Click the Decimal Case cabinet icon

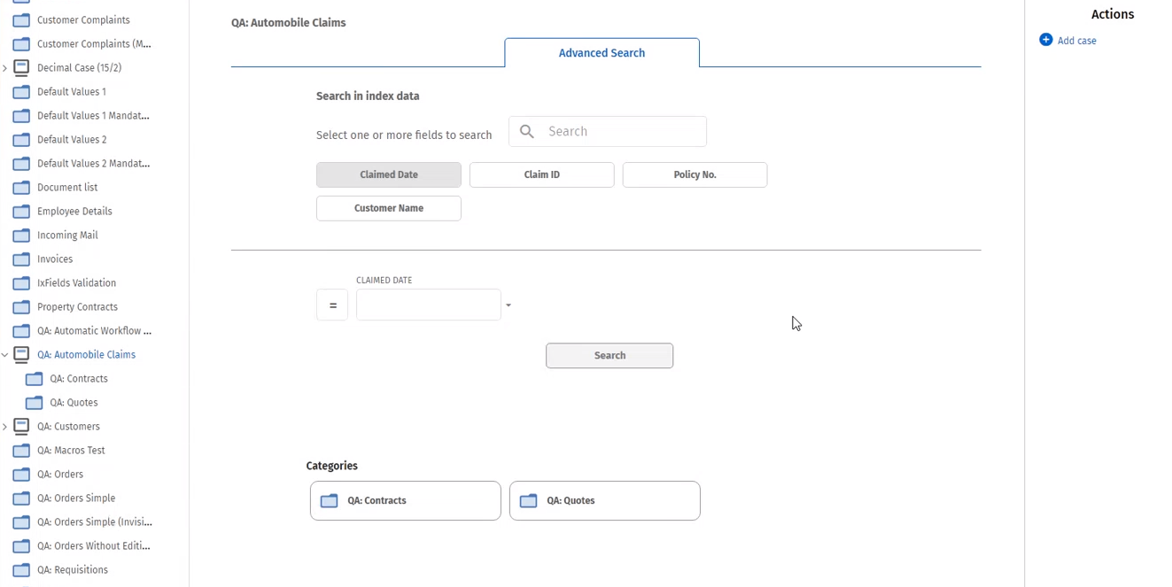tap(21, 68)
